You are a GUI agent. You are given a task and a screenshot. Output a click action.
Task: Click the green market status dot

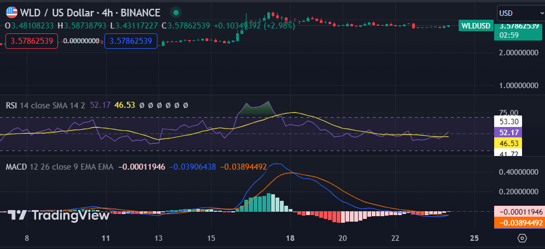175,12
